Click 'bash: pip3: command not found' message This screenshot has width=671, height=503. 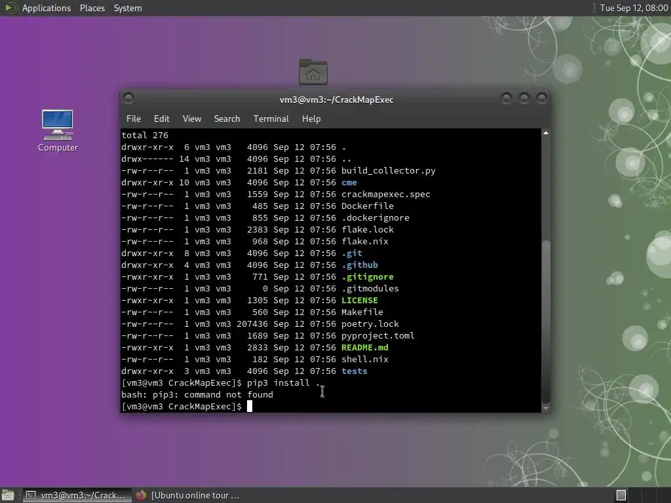197,395
